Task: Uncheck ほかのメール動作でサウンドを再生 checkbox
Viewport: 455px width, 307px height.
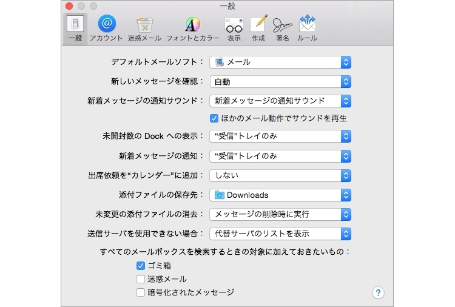Action: tap(214, 118)
